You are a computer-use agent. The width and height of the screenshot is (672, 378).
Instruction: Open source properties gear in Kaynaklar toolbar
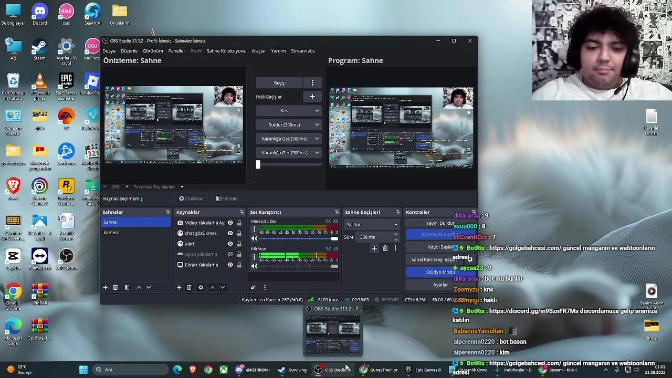click(201, 287)
